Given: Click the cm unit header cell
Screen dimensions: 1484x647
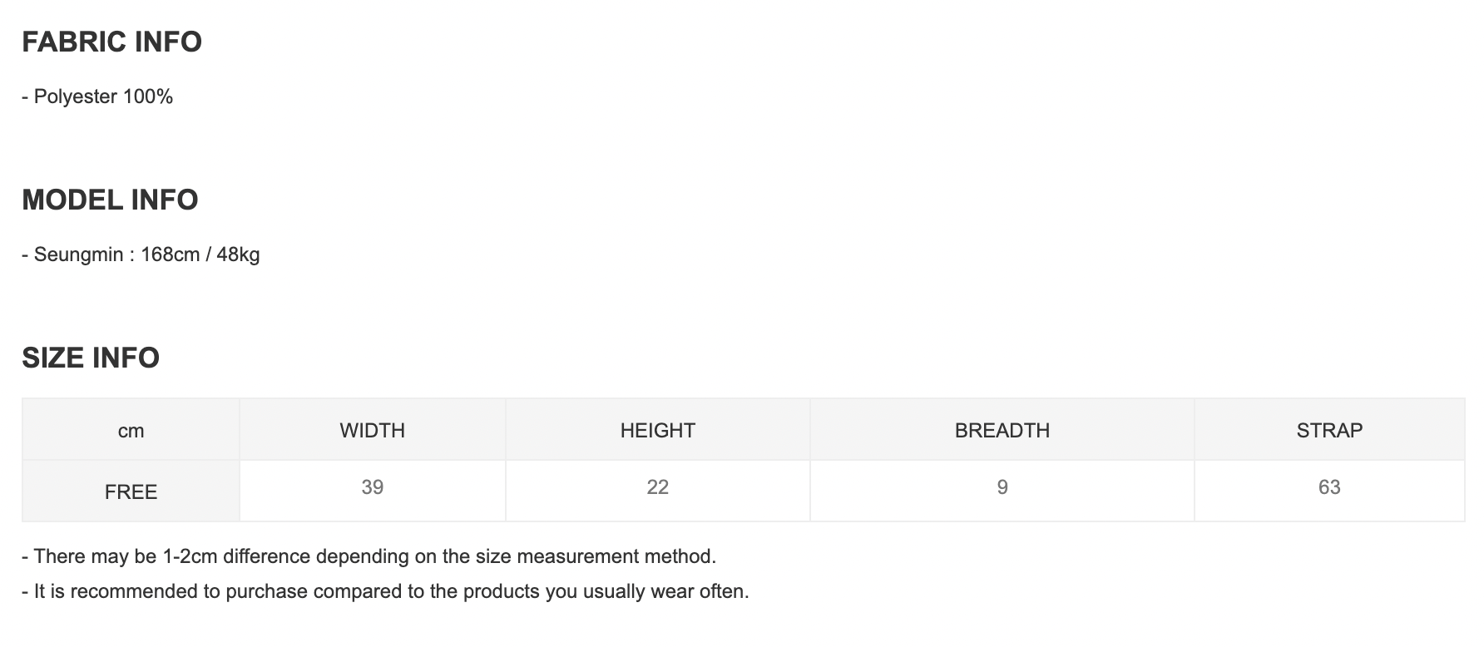Looking at the screenshot, I should [x=131, y=431].
